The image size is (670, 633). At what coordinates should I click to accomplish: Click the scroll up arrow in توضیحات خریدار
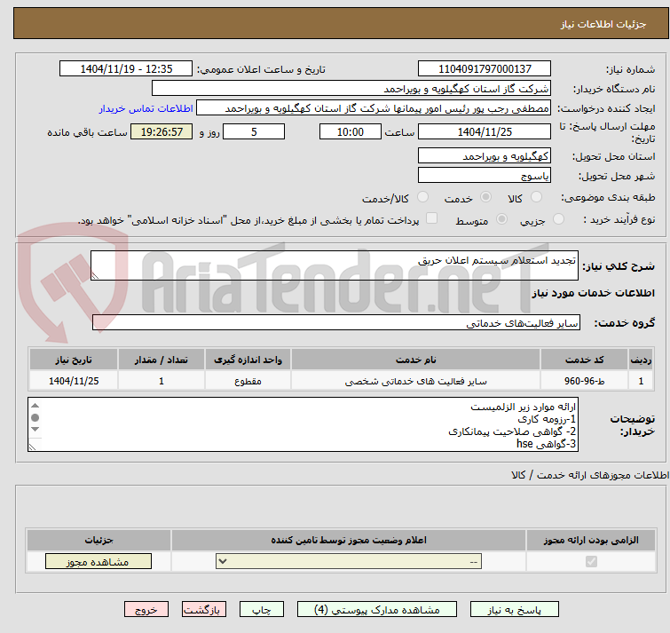pyautogui.click(x=35, y=405)
